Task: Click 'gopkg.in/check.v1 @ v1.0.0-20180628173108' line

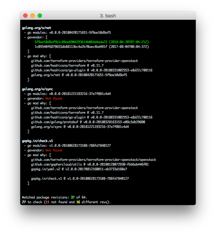Action: coord(80,179)
